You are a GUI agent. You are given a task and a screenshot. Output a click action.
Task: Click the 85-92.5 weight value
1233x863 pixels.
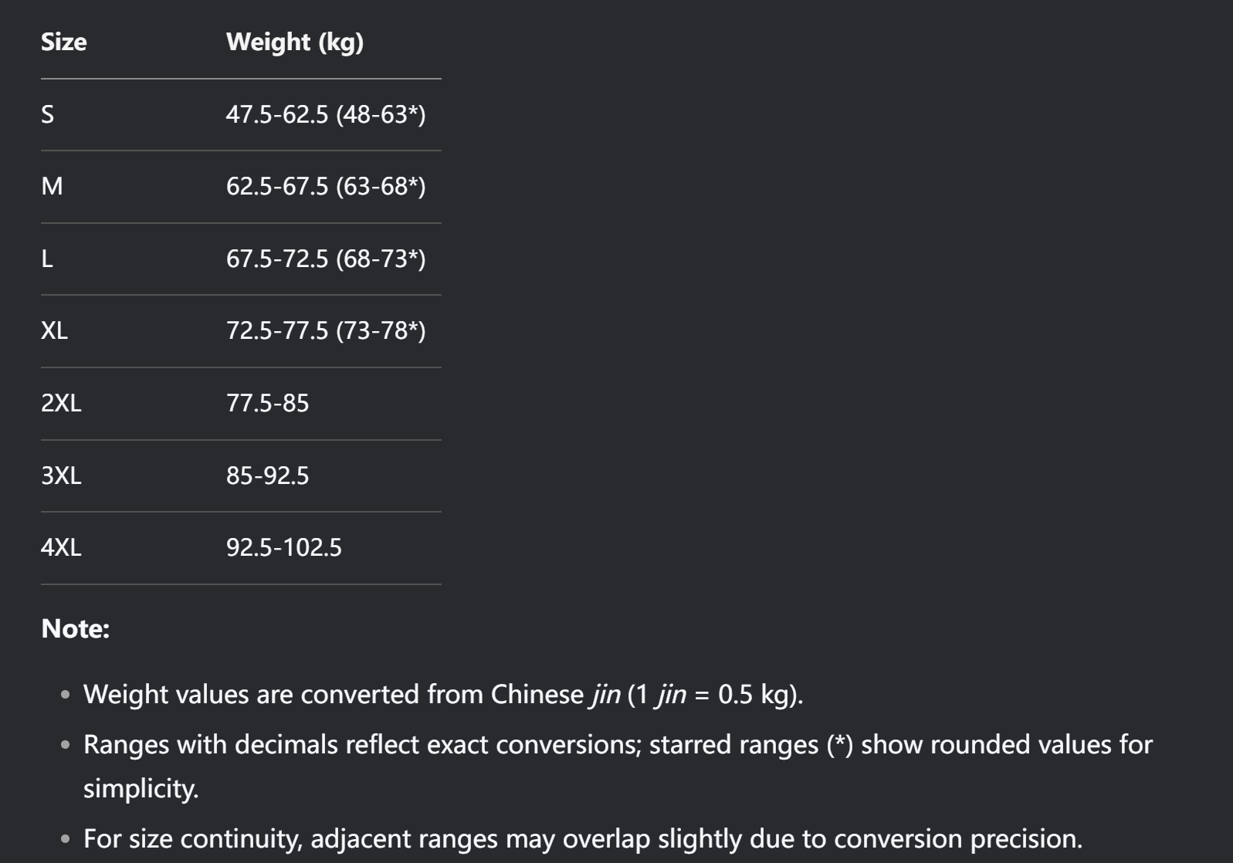click(x=267, y=475)
